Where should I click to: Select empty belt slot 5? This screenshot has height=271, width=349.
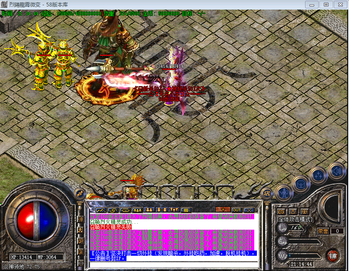coord(205,192)
